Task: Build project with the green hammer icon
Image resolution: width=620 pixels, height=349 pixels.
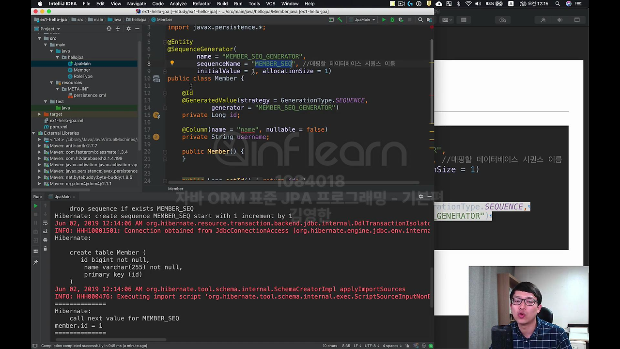Action: point(340,20)
